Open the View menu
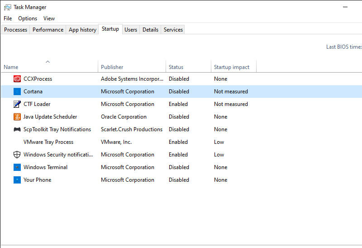Image resolution: width=362 pixels, height=248 pixels. (x=49, y=18)
